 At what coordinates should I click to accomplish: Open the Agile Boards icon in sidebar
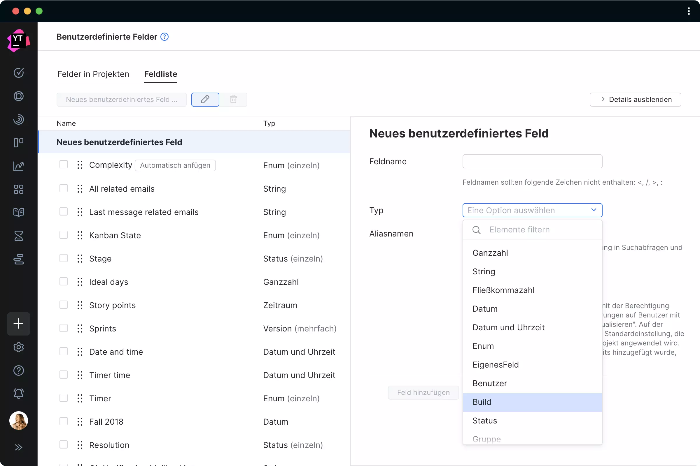[x=18, y=143]
